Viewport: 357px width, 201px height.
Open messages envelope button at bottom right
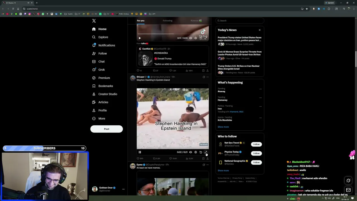[348, 190]
